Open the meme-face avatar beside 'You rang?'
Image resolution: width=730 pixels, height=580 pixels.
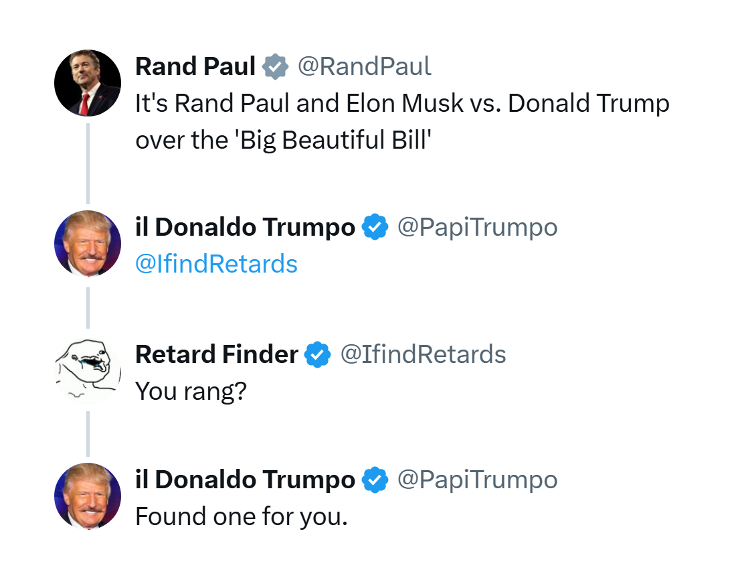(x=88, y=371)
